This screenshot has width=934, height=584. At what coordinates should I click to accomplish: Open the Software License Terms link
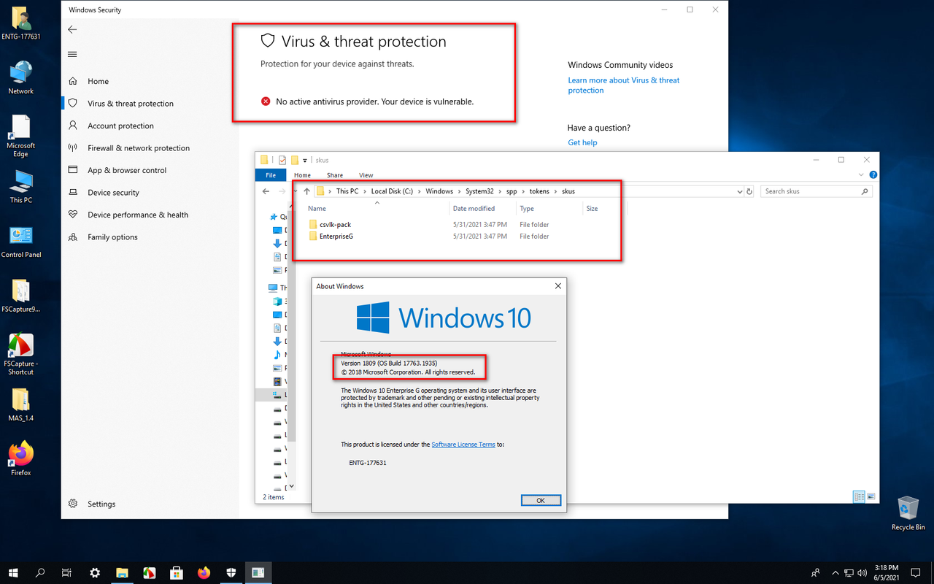click(x=463, y=445)
